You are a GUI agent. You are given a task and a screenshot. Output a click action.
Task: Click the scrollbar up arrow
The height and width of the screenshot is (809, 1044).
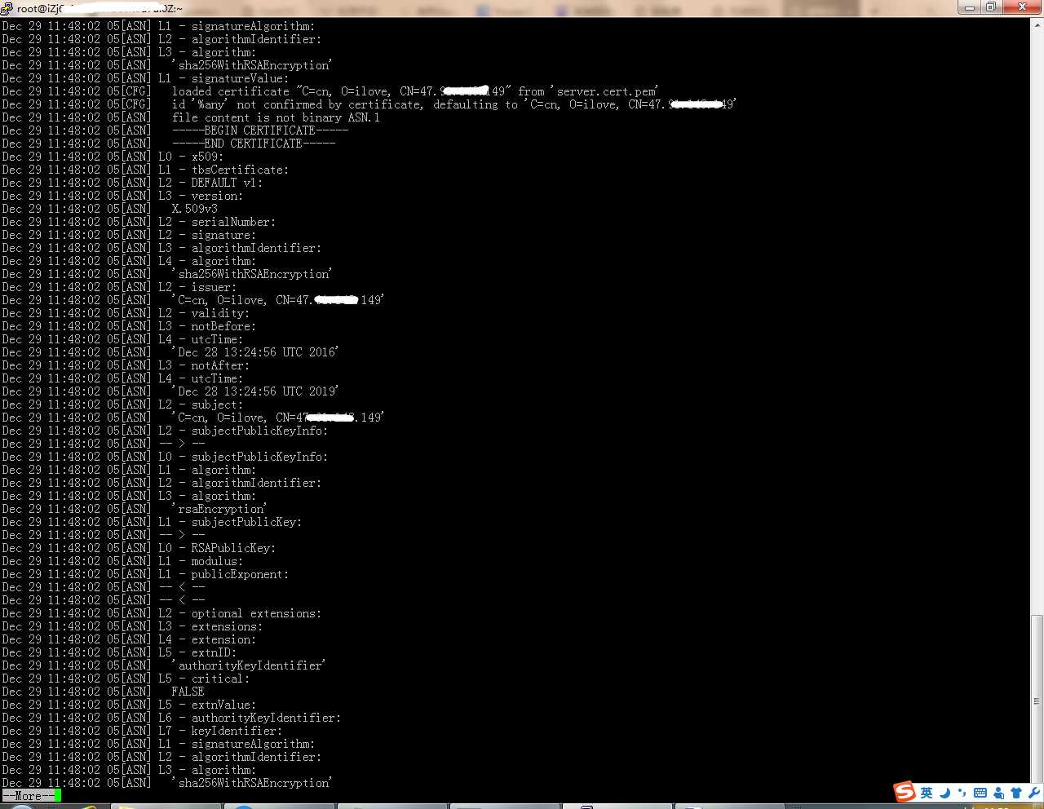point(1037,24)
